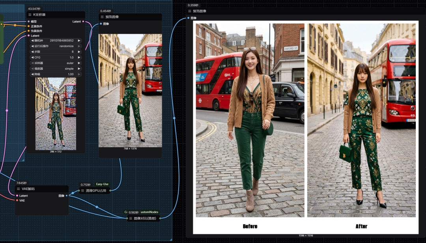The height and width of the screenshot is (243, 426).
Task: Click the 正面条件 input socket
Action: coord(28,26)
